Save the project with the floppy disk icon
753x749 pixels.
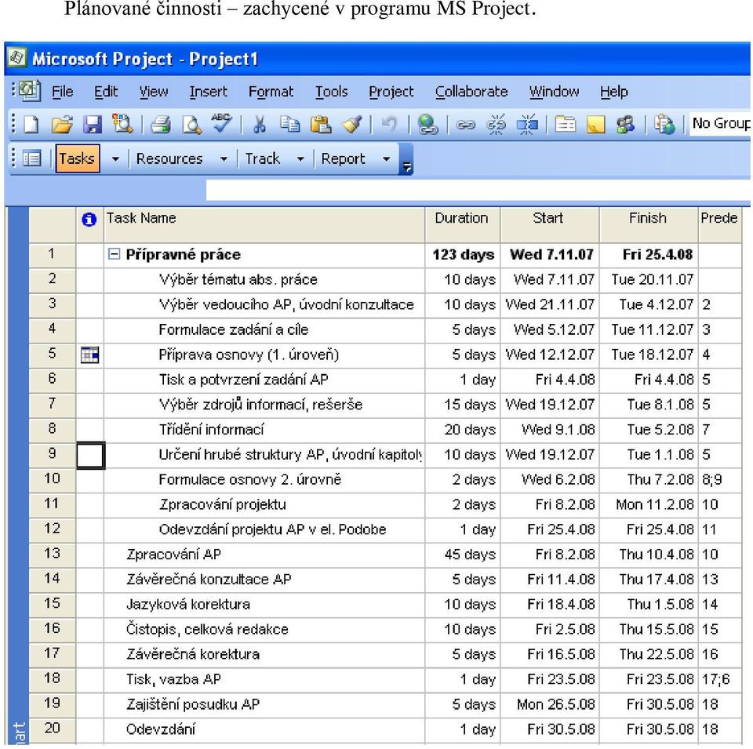pyautogui.click(x=93, y=125)
